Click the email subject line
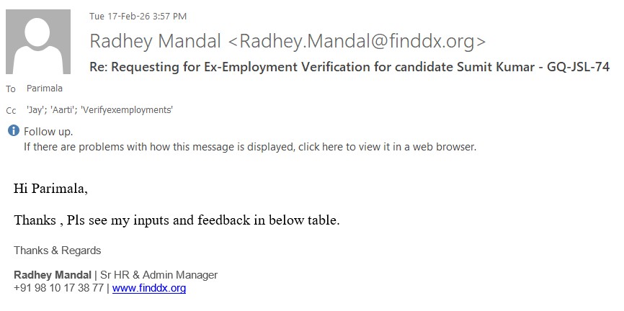624x311 pixels. pos(349,67)
